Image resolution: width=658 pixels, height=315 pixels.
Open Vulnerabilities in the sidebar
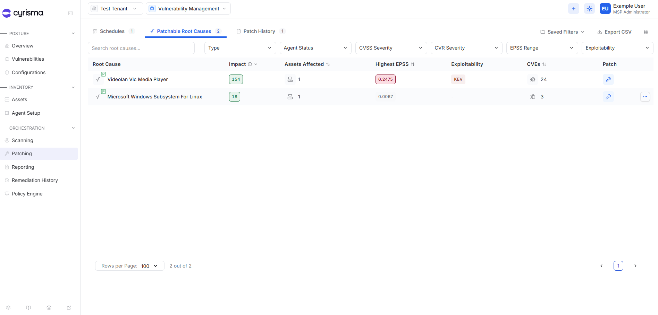(x=39, y=59)
